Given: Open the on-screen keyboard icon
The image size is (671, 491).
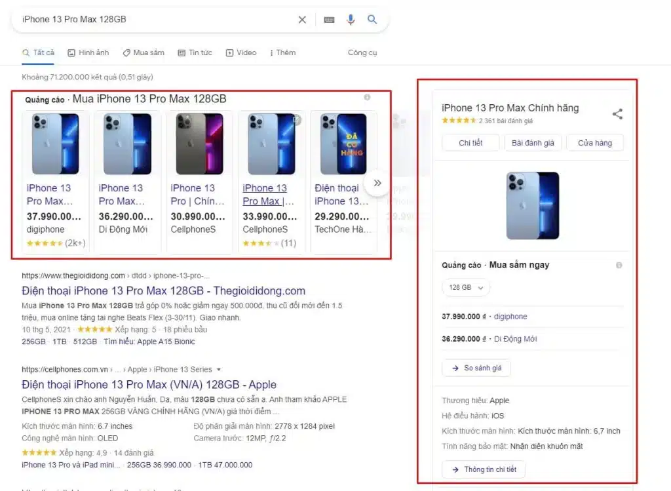Looking at the screenshot, I should [329, 20].
